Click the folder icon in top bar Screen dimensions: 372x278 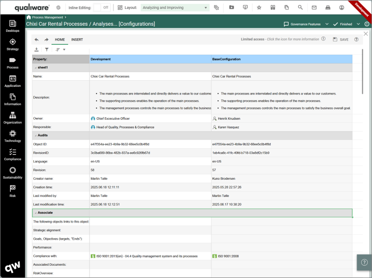[231, 8]
